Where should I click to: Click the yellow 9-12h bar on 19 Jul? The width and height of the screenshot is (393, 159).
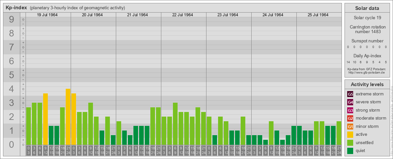click(45, 119)
